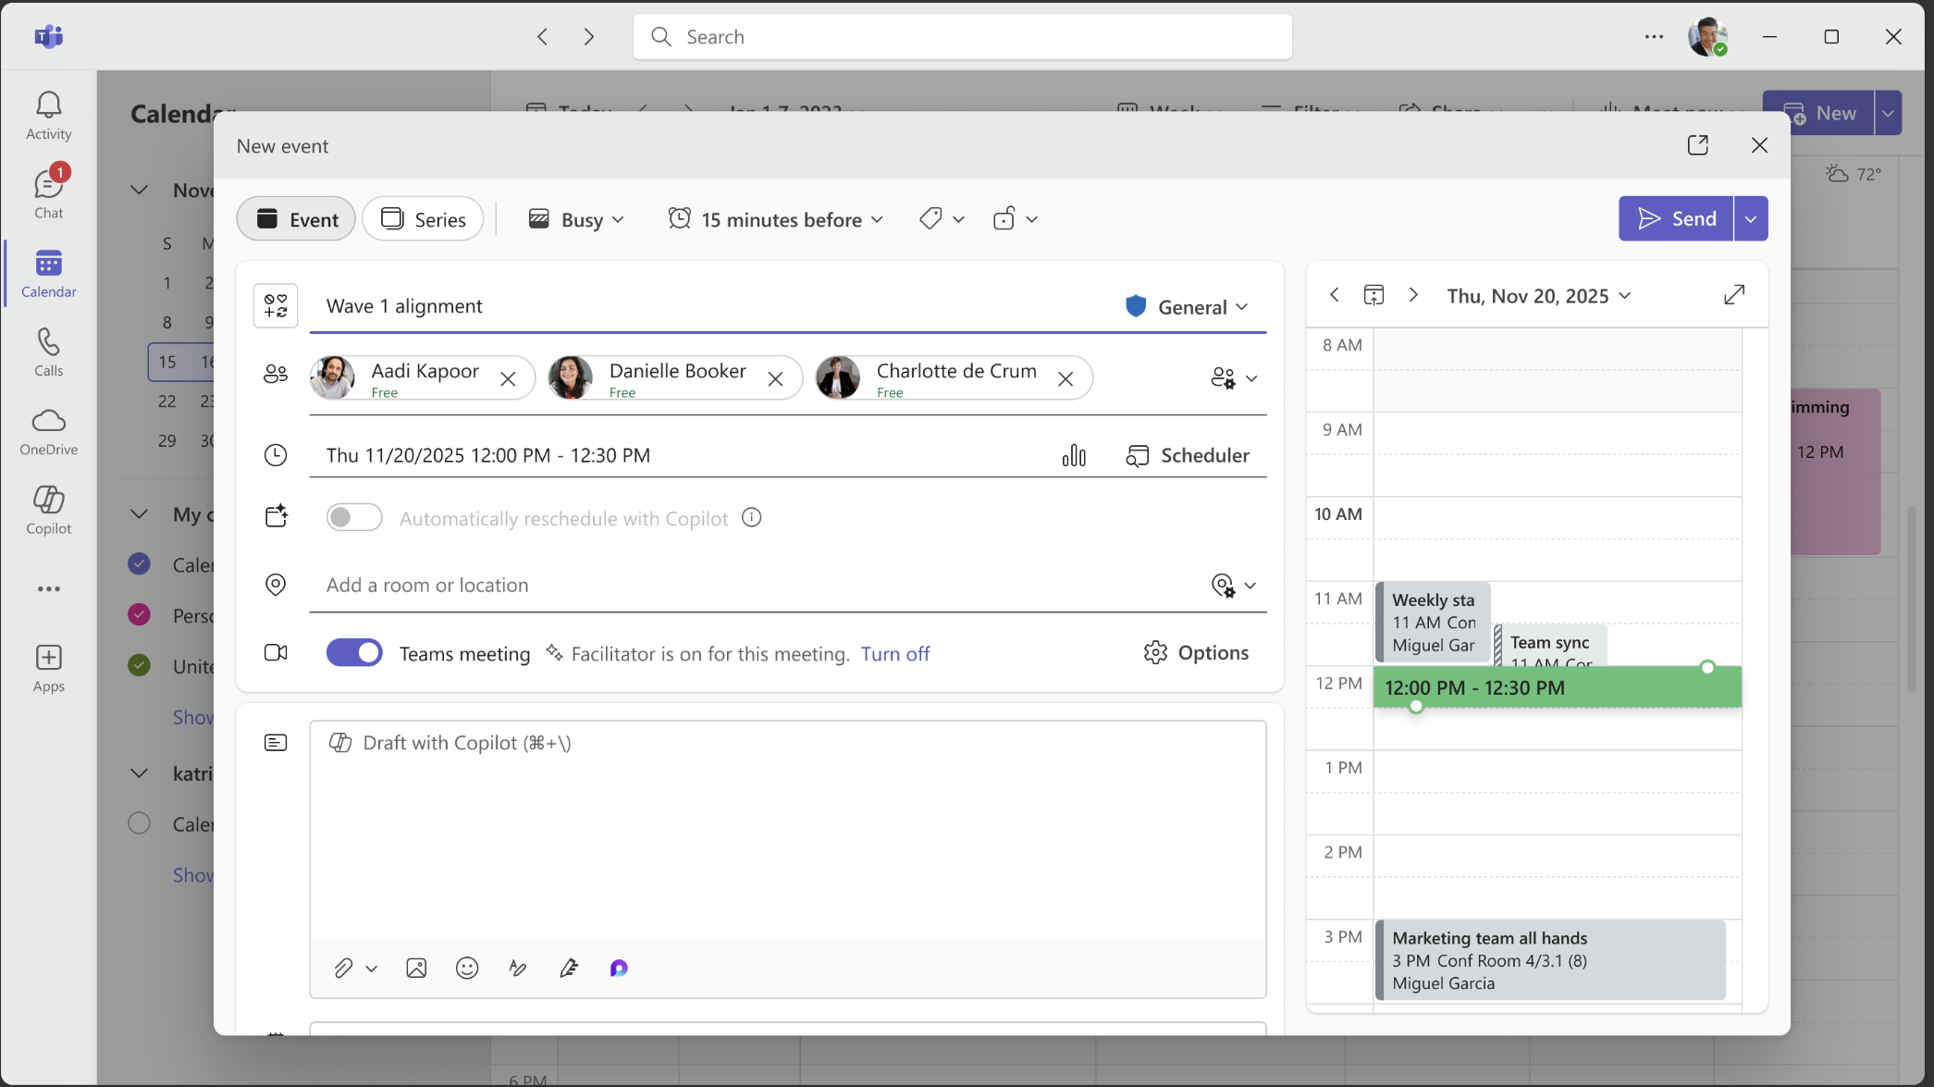Open the Copilot app in sidebar

(48, 510)
